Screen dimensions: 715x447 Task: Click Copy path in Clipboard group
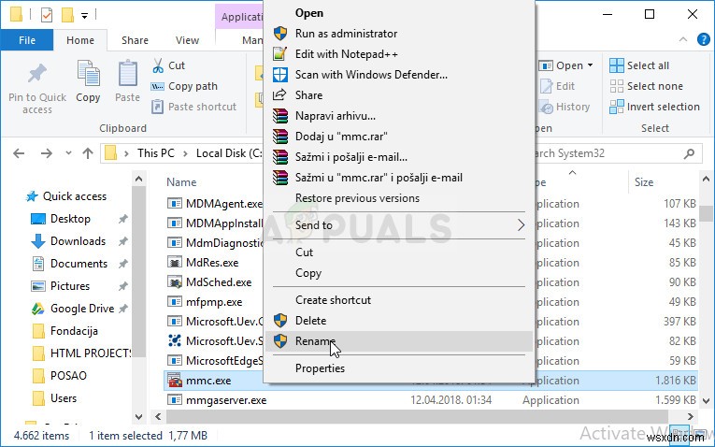(x=185, y=86)
